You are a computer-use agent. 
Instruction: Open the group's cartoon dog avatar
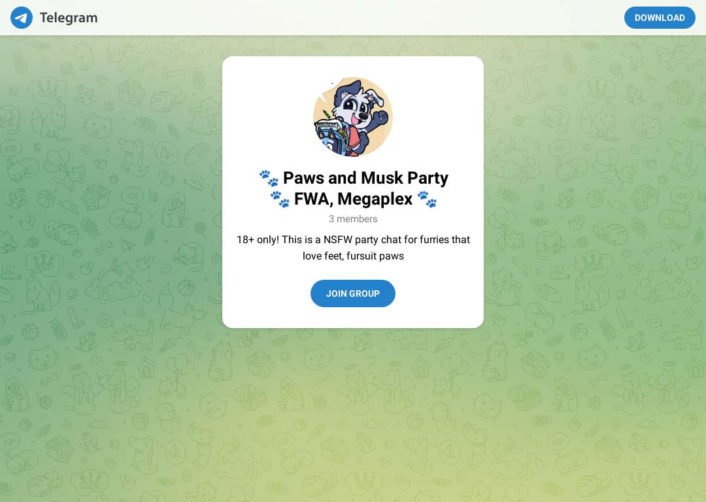[353, 117]
